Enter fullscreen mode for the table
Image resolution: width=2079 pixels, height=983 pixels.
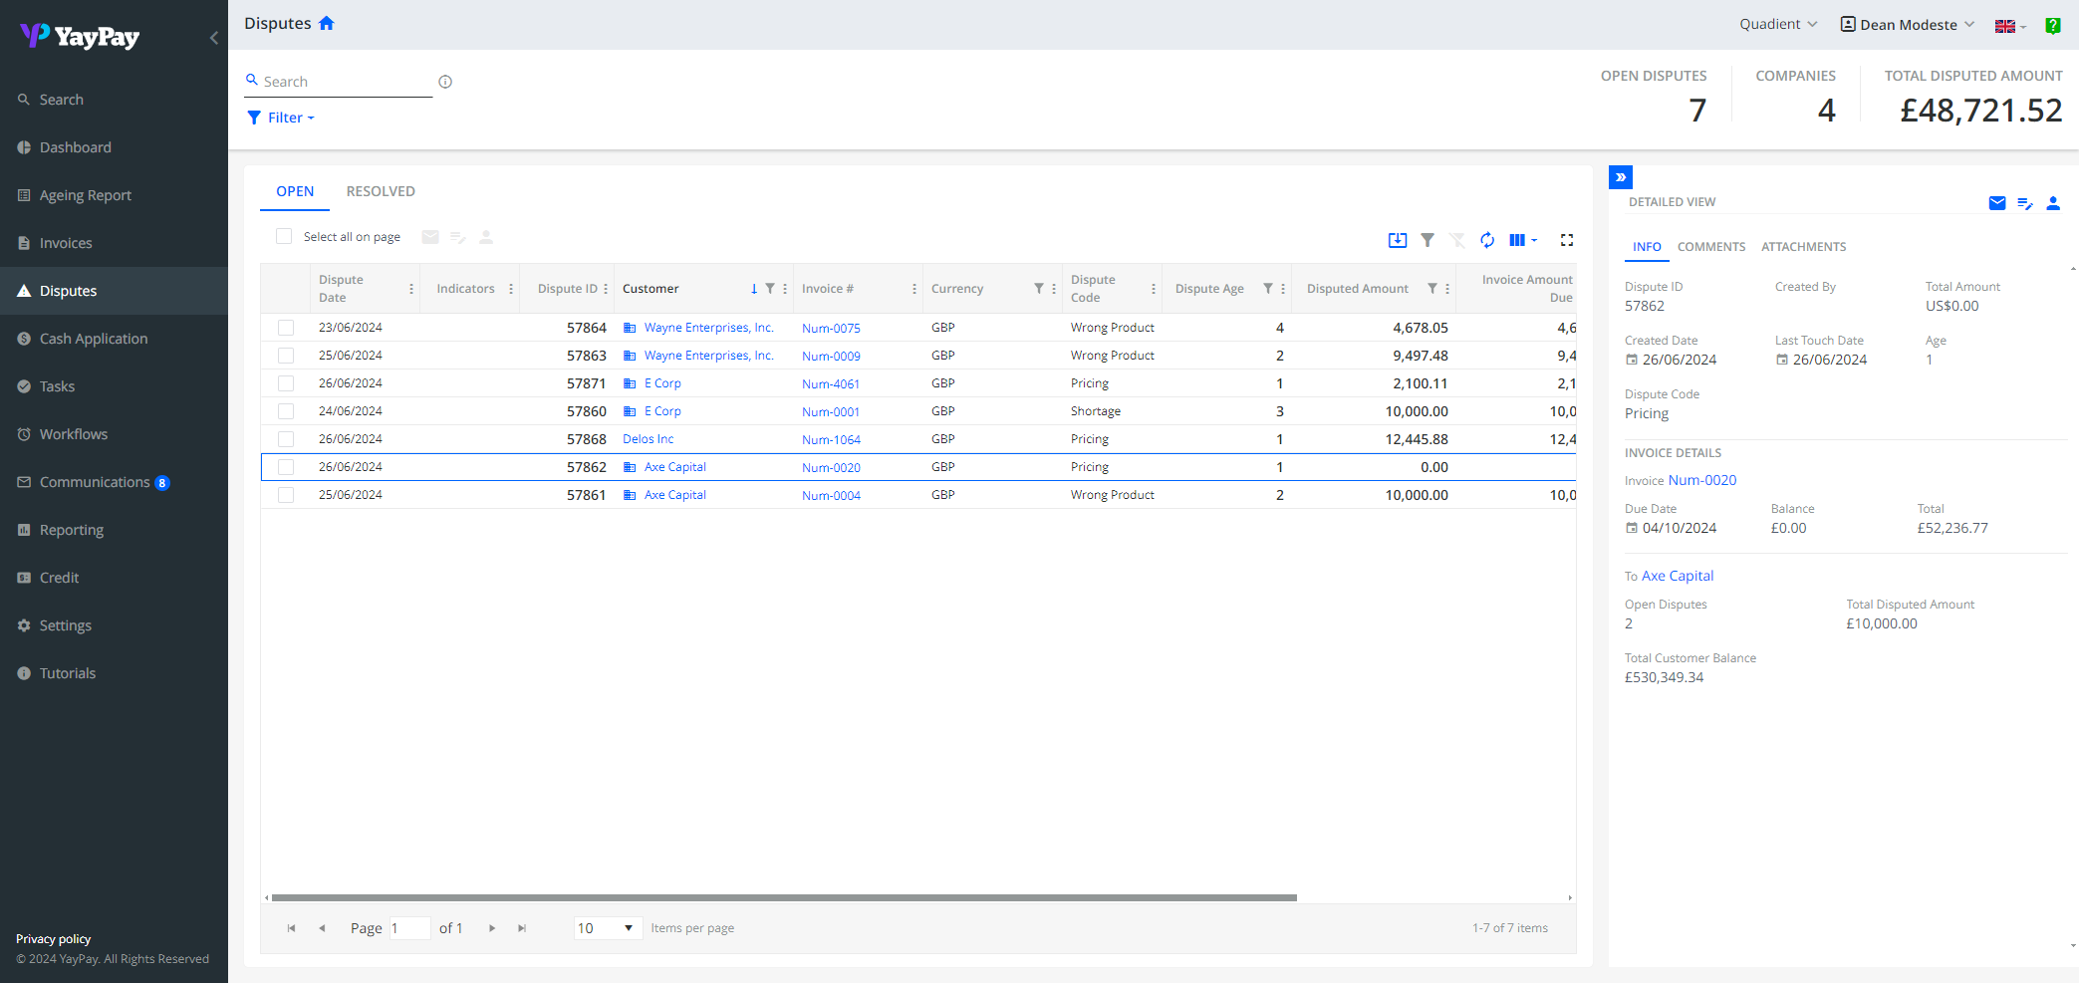pyautogui.click(x=1566, y=240)
